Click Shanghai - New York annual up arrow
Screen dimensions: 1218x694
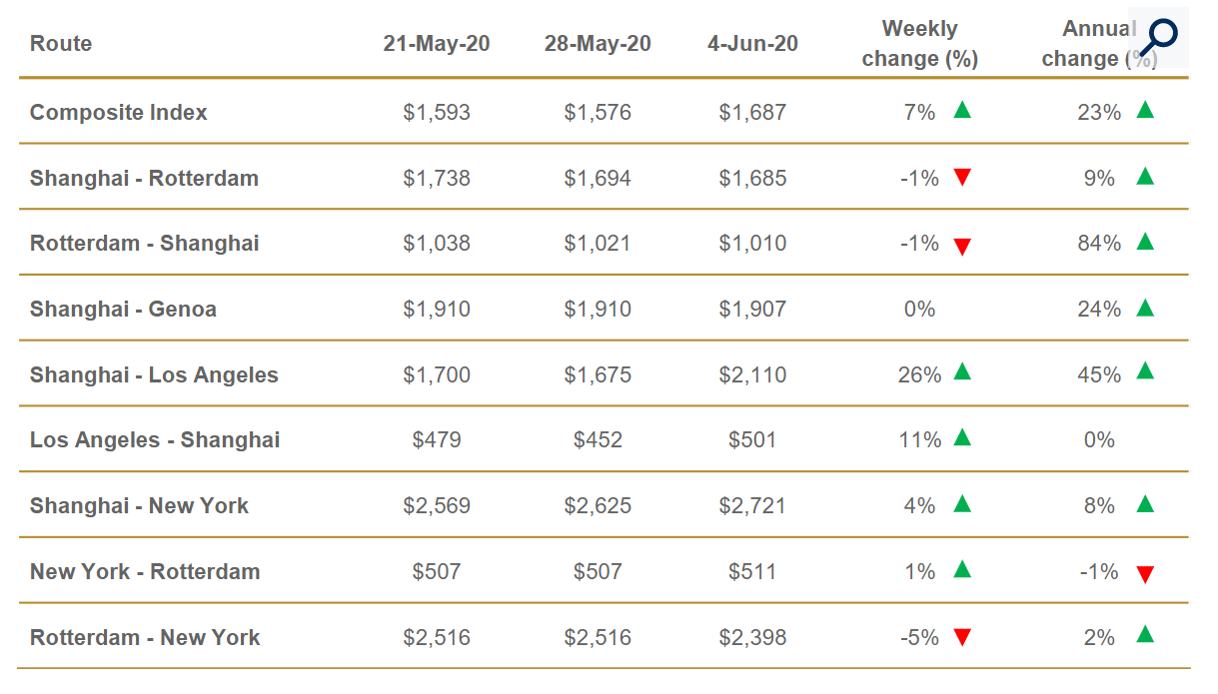(x=1145, y=504)
